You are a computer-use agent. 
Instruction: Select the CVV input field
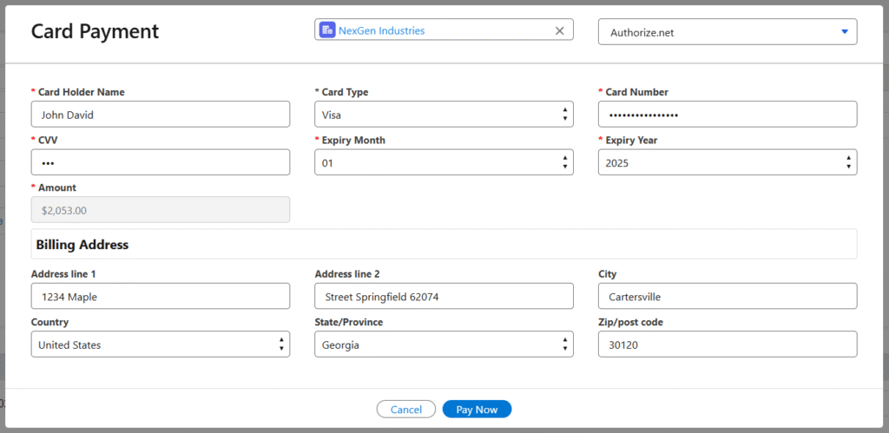coord(160,162)
